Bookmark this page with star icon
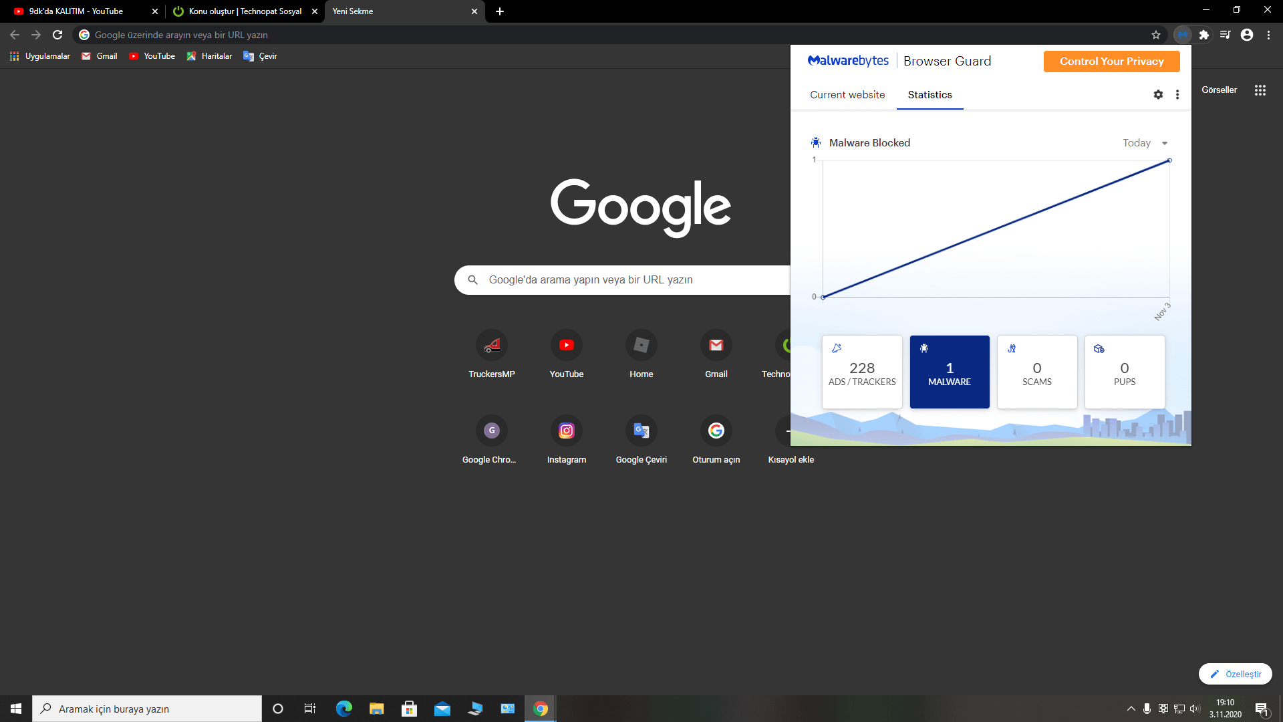The width and height of the screenshot is (1283, 722). (1156, 35)
